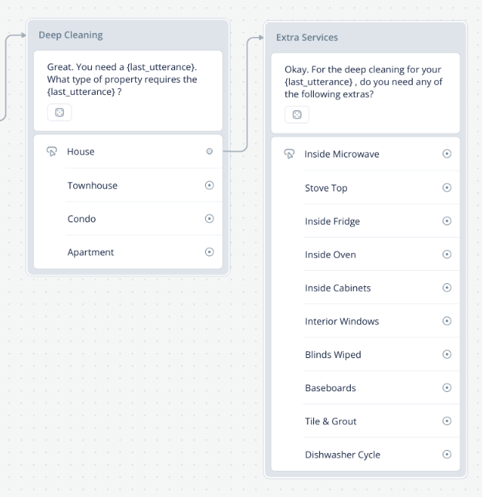Screen dimensions: 482x497
Task: Click the Baseboards connector port
Action: click(x=447, y=387)
